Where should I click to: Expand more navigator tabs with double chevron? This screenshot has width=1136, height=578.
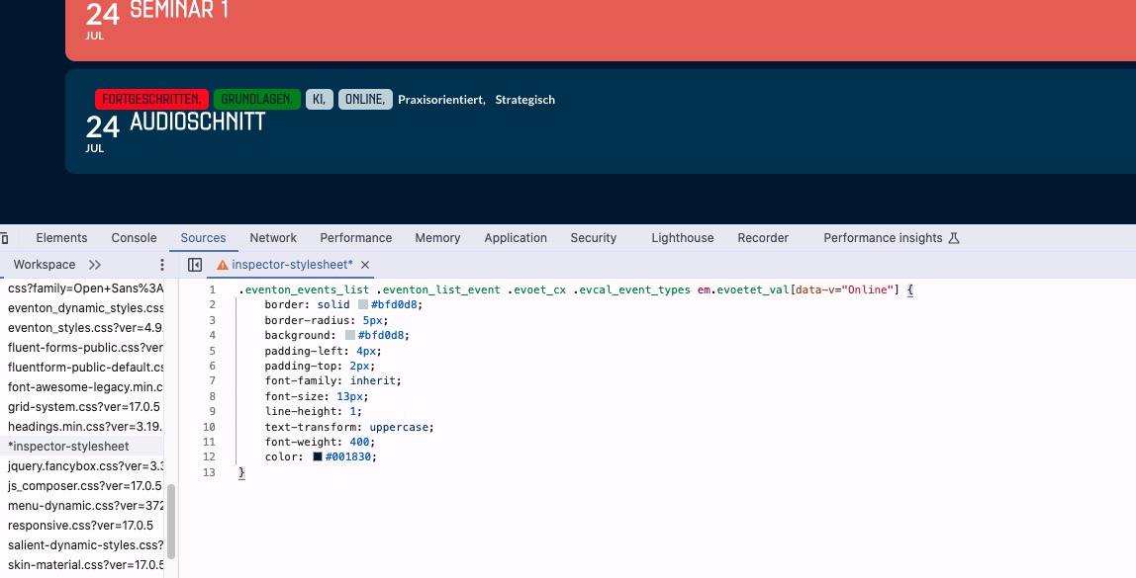95,265
